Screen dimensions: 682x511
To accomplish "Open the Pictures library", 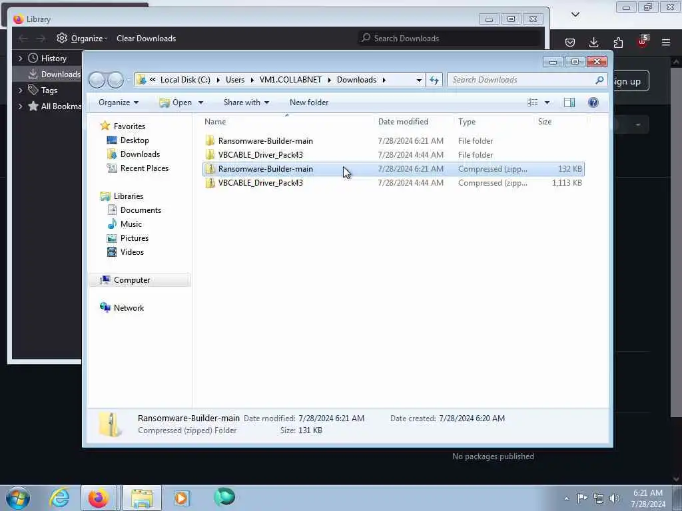I will click(134, 238).
